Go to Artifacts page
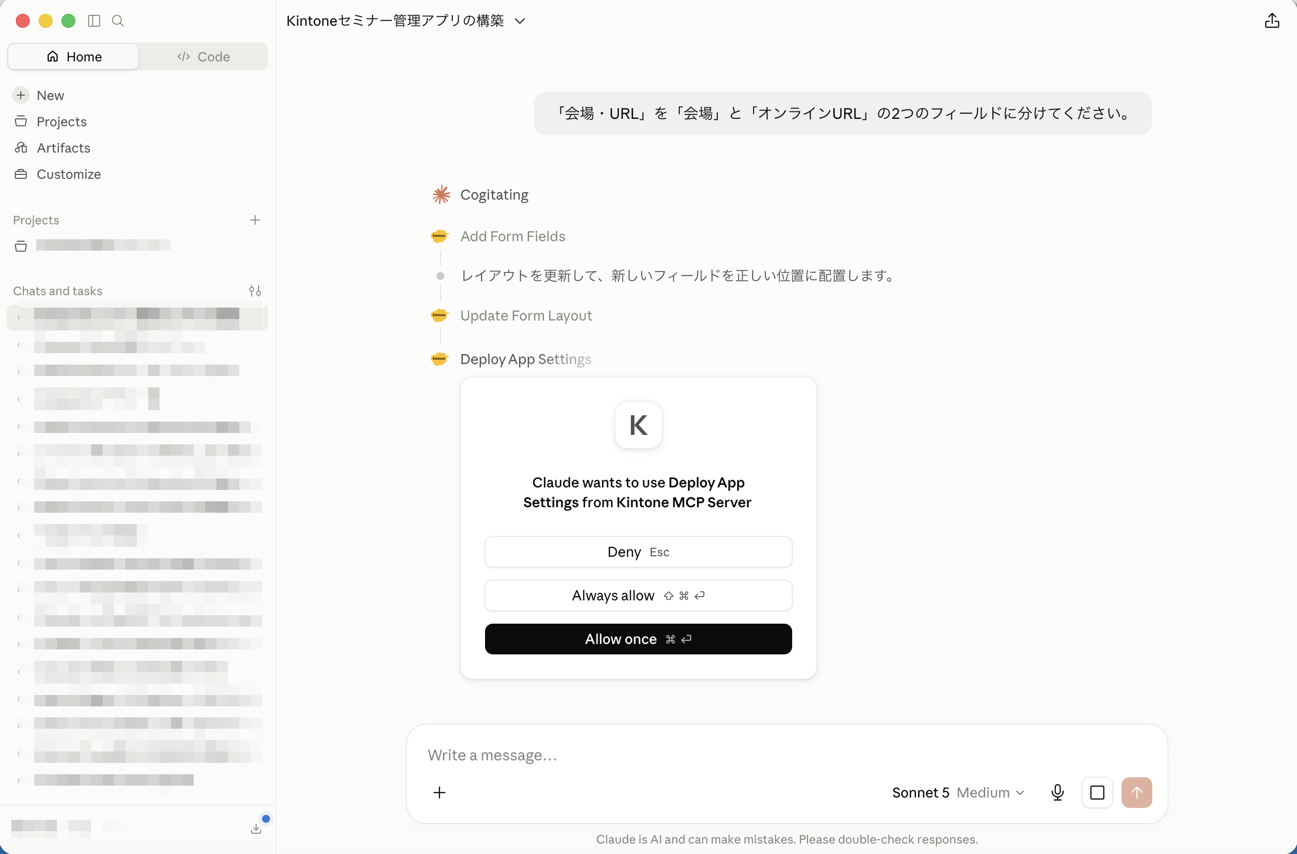 63,148
